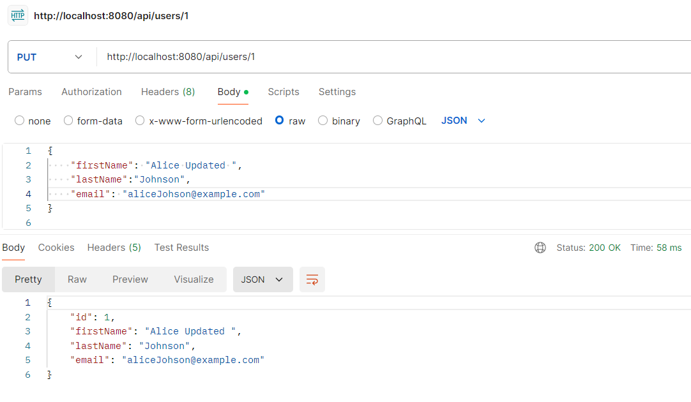Go to the Settings tab
The height and width of the screenshot is (402, 691).
[337, 92]
